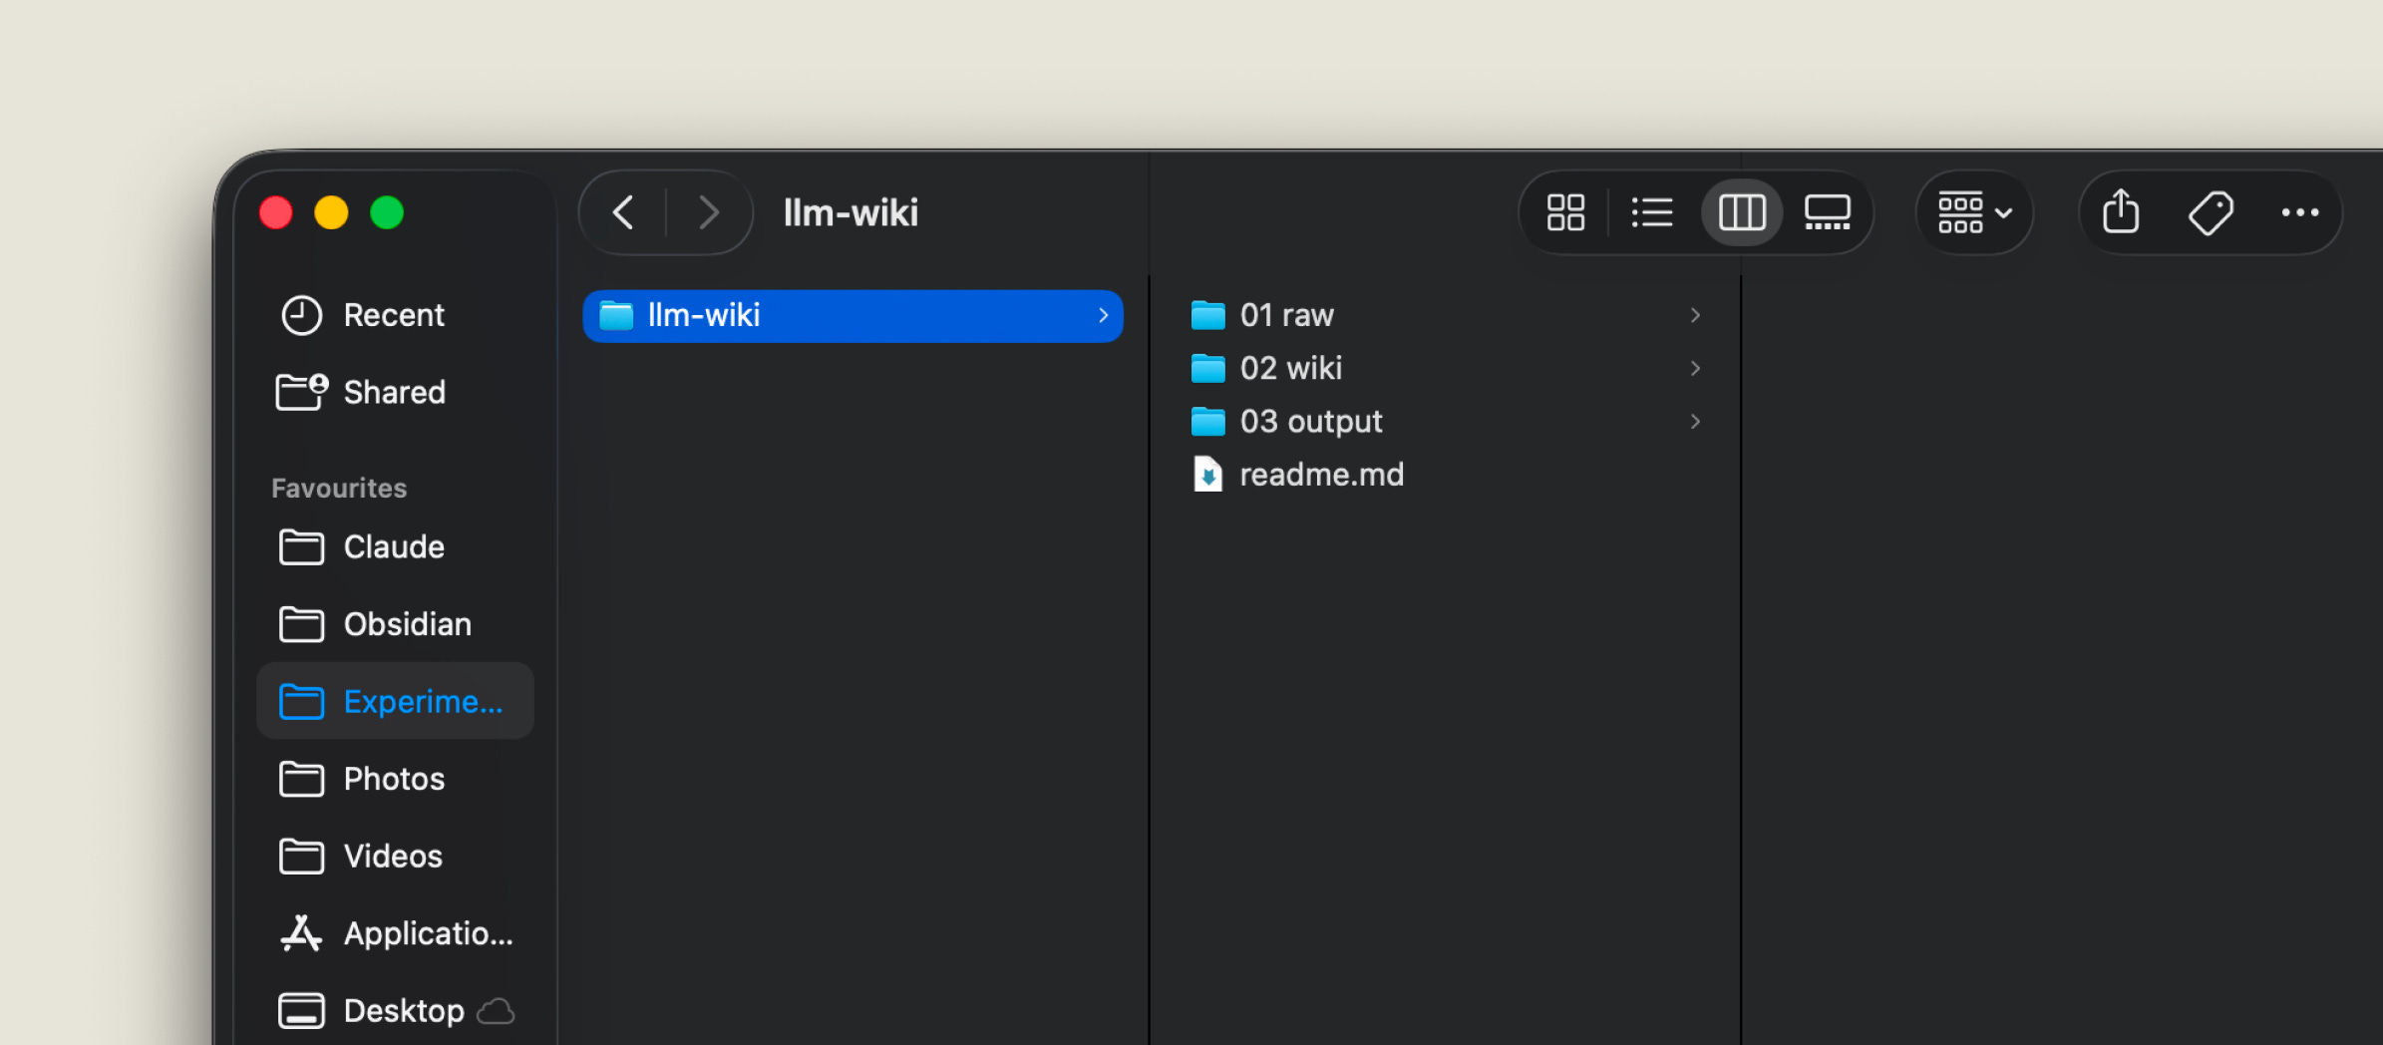Click the shared folder icon beside Shared

coord(302,392)
